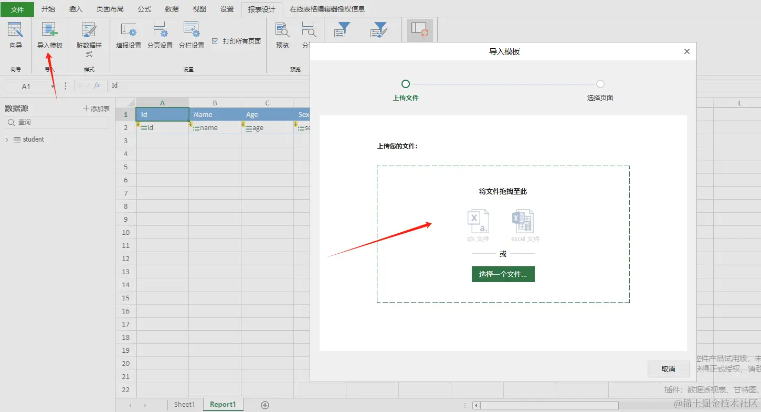This screenshot has width=761, height=412.
Task: Open 分栏设置 column layout settings
Action: pyautogui.click(x=192, y=36)
